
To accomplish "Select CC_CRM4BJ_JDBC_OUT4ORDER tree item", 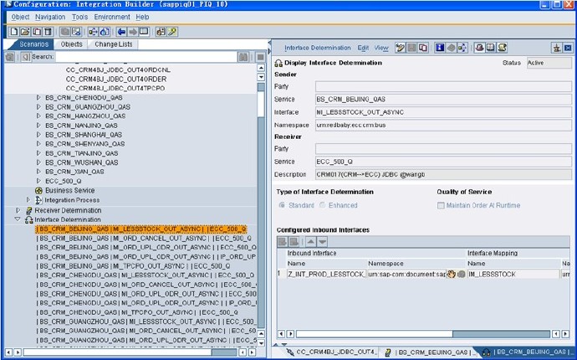I will point(116,80).
